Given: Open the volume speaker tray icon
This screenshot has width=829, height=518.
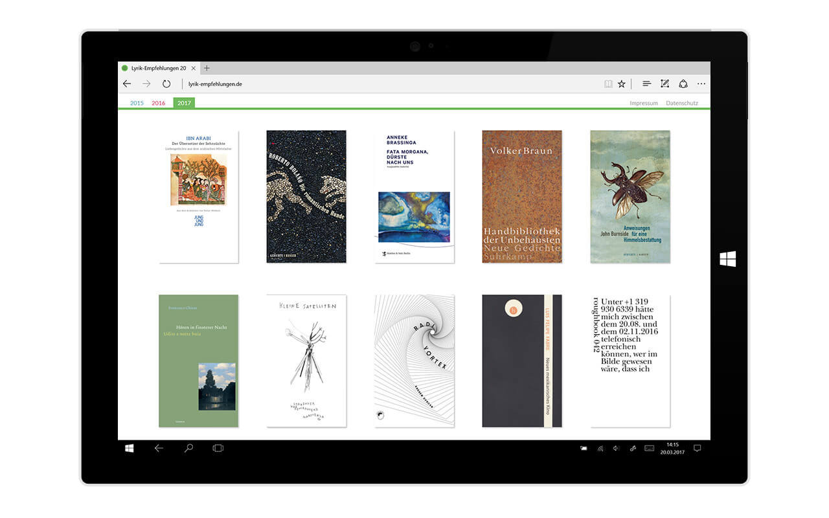Looking at the screenshot, I should 617,448.
